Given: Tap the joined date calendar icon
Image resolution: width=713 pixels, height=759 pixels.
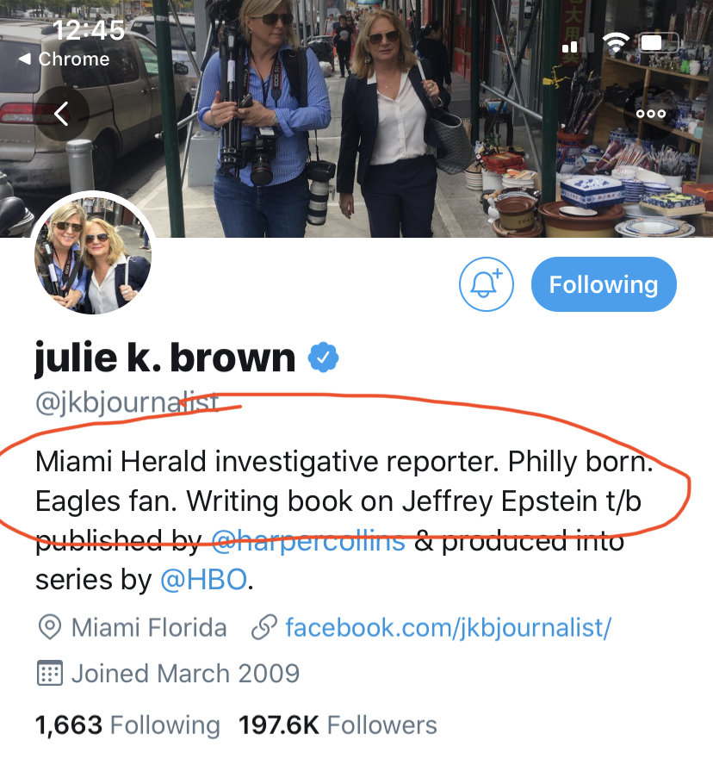Looking at the screenshot, I should 49,673.
